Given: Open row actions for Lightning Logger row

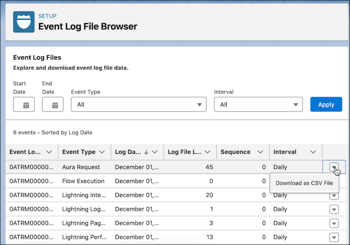Looking at the screenshot, I should 334,209.
